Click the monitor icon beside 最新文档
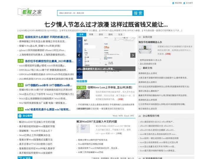The image size is (212, 159). click(140, 68)
